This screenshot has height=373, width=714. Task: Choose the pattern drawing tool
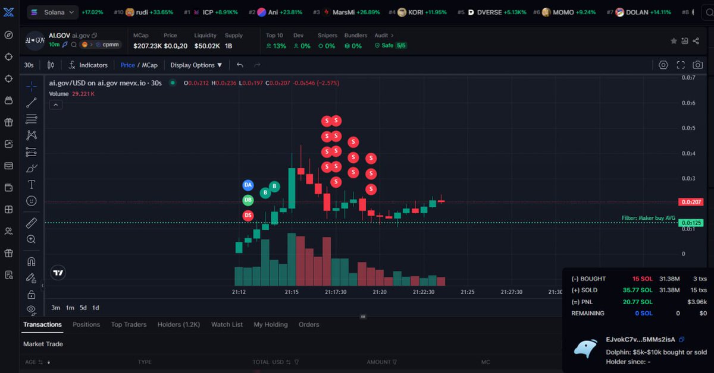pos(32,135)
